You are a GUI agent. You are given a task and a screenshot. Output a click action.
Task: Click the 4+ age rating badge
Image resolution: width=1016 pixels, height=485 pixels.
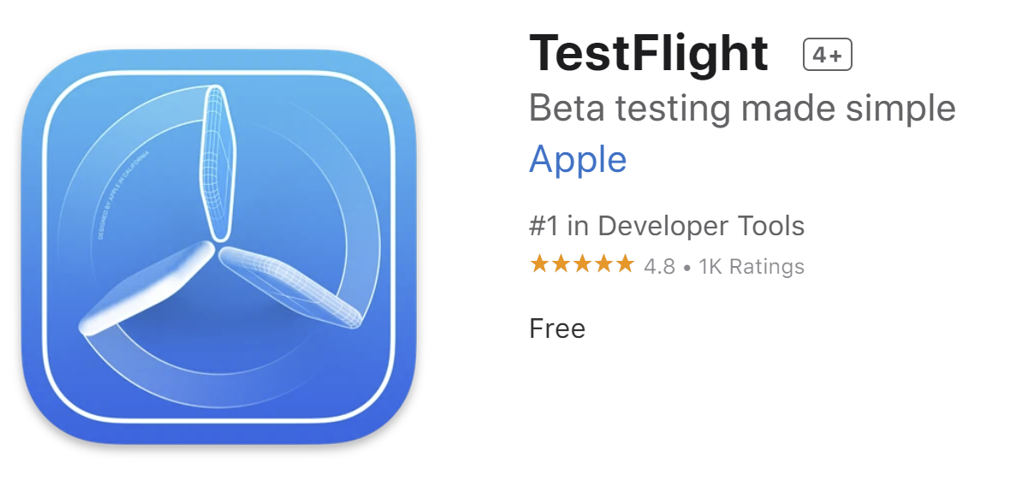[828, 55]
